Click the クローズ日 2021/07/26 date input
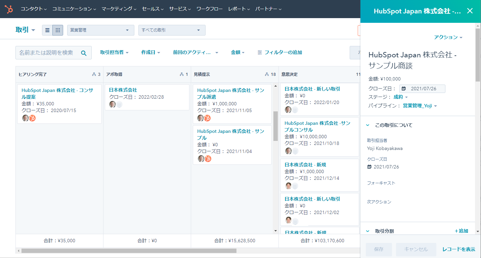481x258 pixels. coord(422,89)
